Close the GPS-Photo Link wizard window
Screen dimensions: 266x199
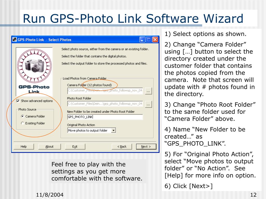click(155, 40)
